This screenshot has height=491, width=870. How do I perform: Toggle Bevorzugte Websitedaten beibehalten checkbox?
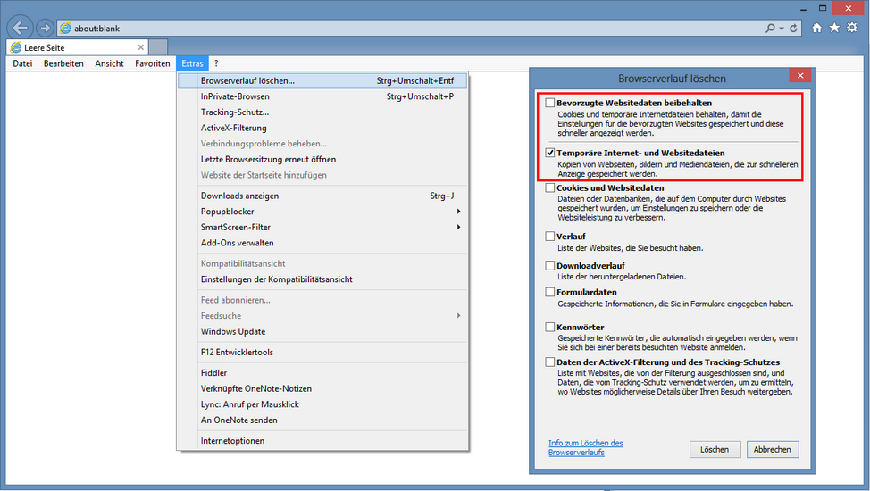(550, 103)
